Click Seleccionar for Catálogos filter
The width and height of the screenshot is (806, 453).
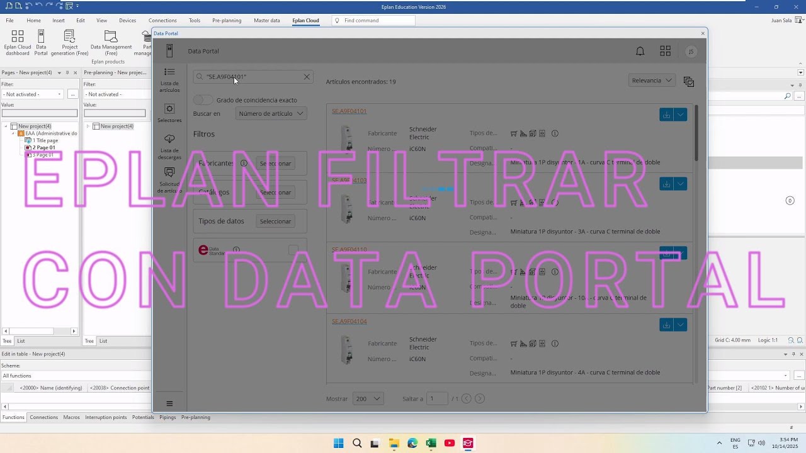275,193
